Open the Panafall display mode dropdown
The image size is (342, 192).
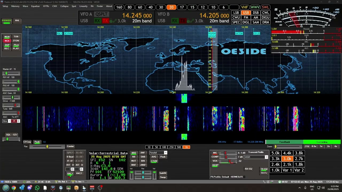click(165, 153)
